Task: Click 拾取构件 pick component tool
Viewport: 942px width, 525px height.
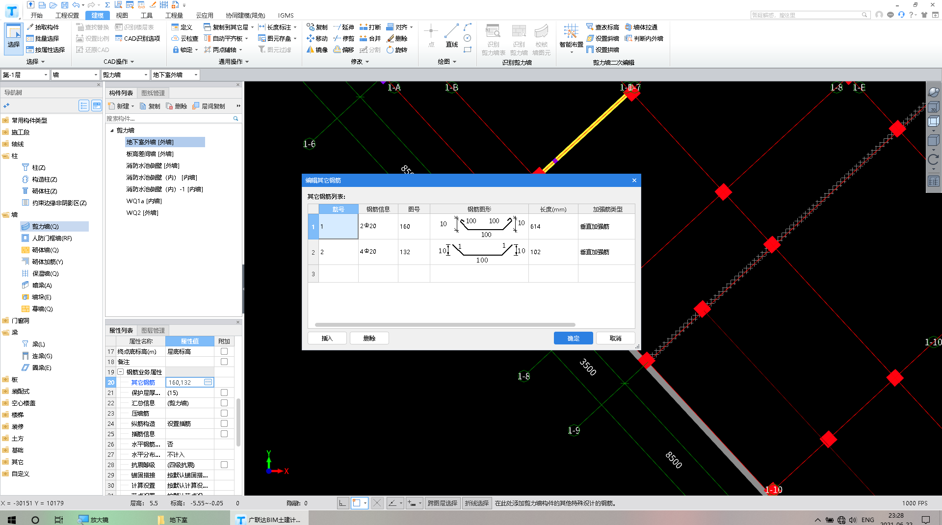Action: [x=43, y=27]
